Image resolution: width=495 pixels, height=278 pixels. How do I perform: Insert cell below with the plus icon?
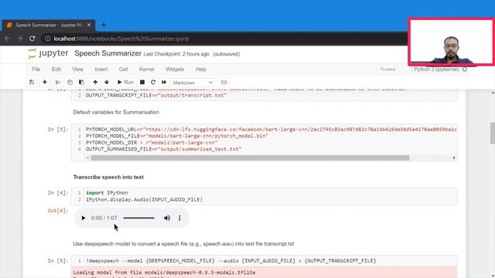(x=45, y=83)
